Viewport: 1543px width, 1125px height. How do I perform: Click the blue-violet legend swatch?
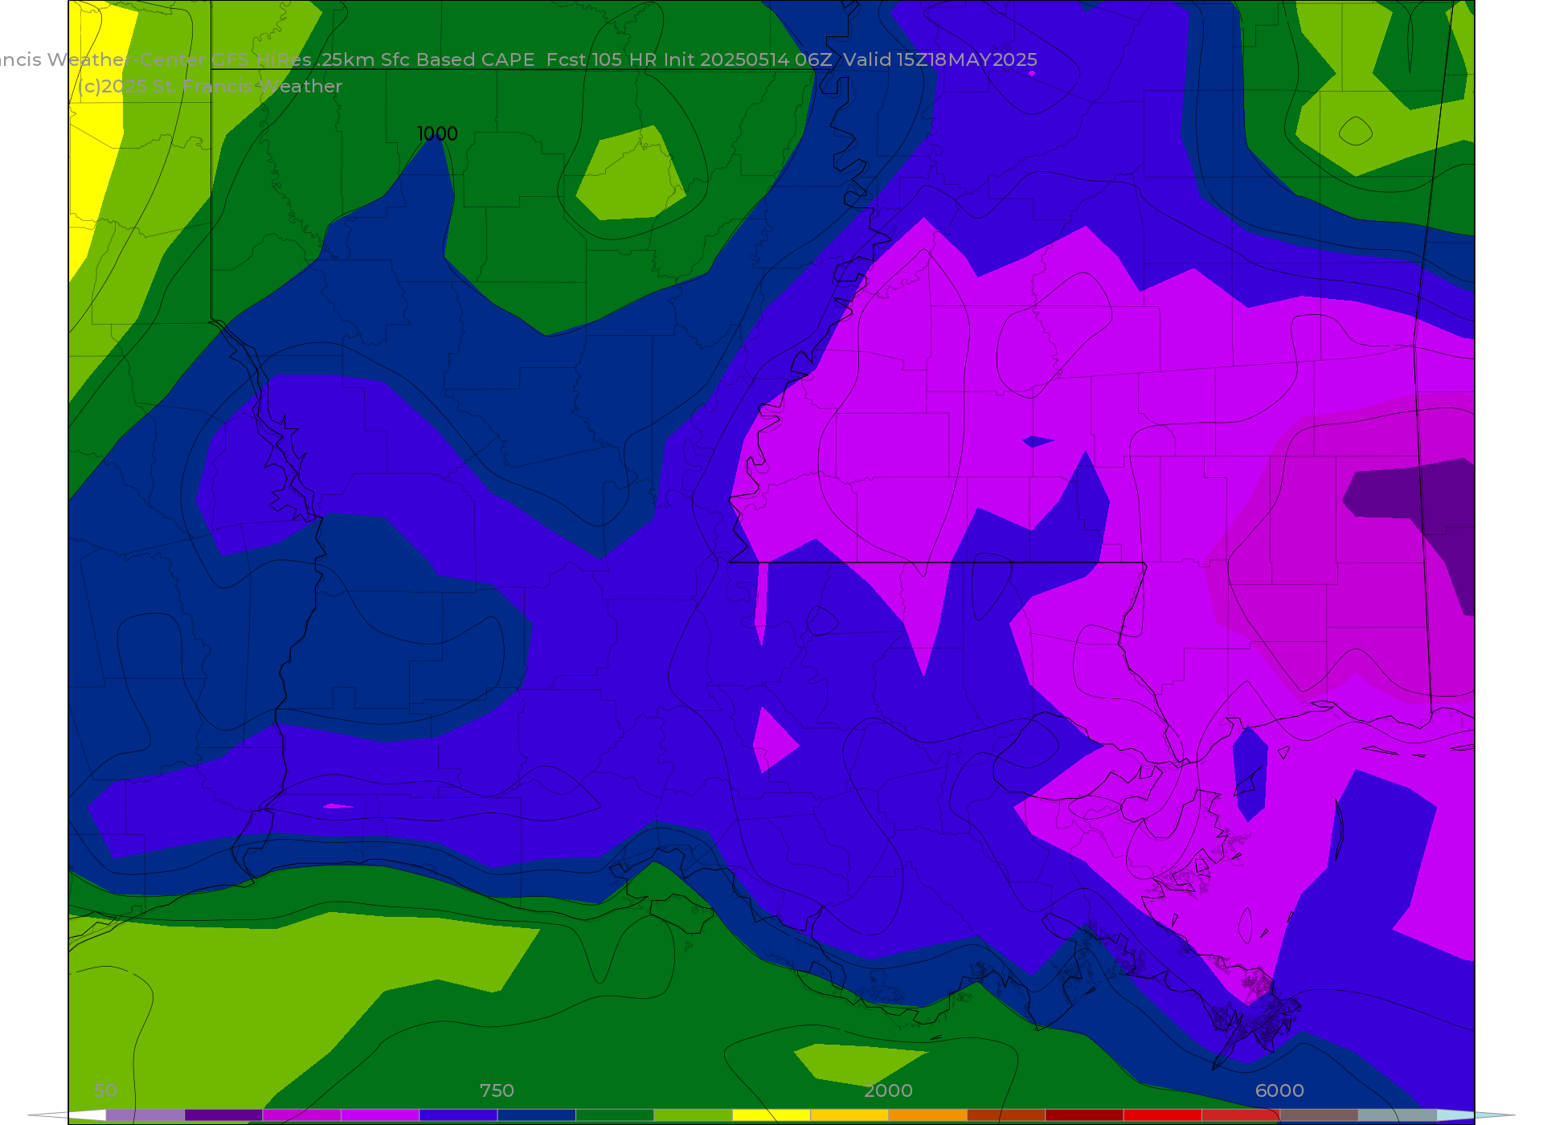pos(458,1115)
